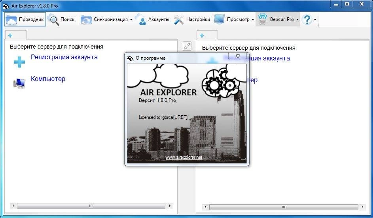Click the Настройки wrench and screwdriver icon
The width and height of the screenshot is (373, 218).
(x=179, y=20)
